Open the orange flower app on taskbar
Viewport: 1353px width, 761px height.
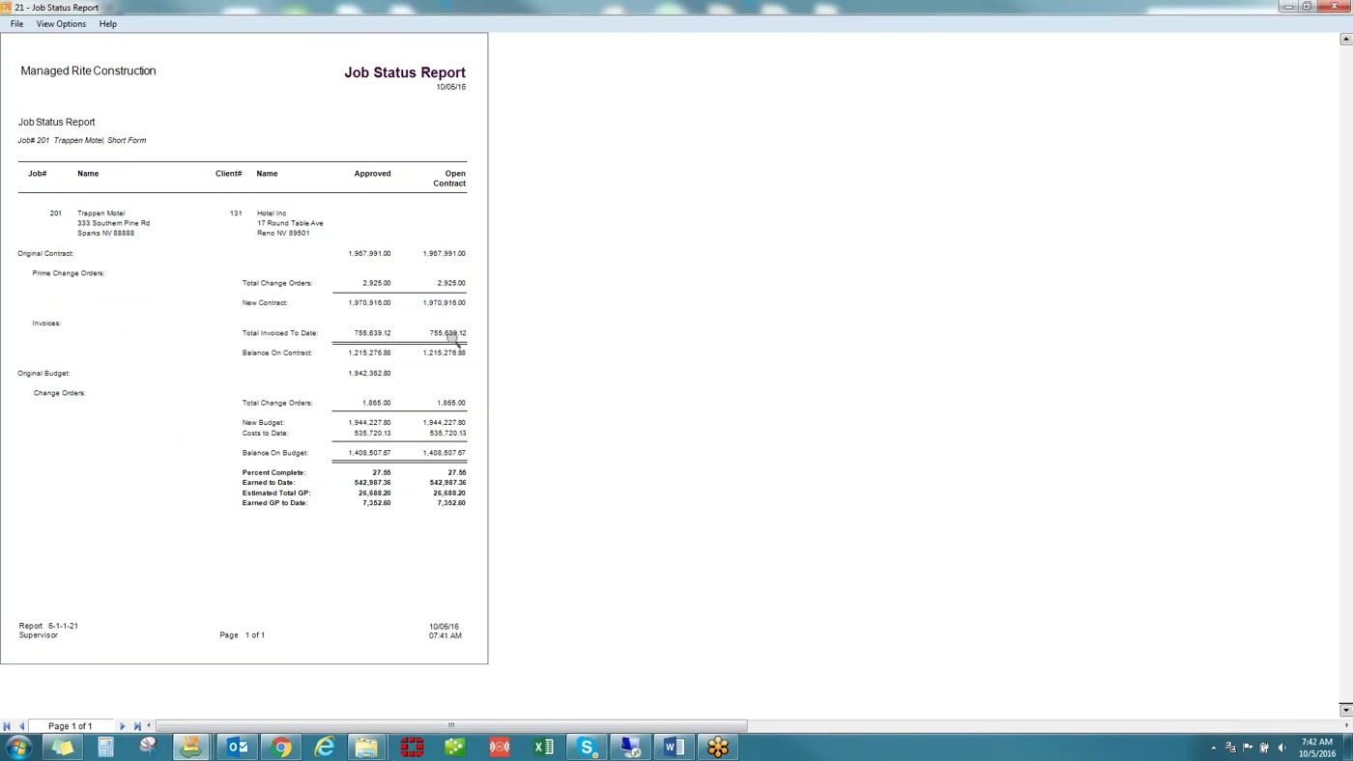point(717,747)
